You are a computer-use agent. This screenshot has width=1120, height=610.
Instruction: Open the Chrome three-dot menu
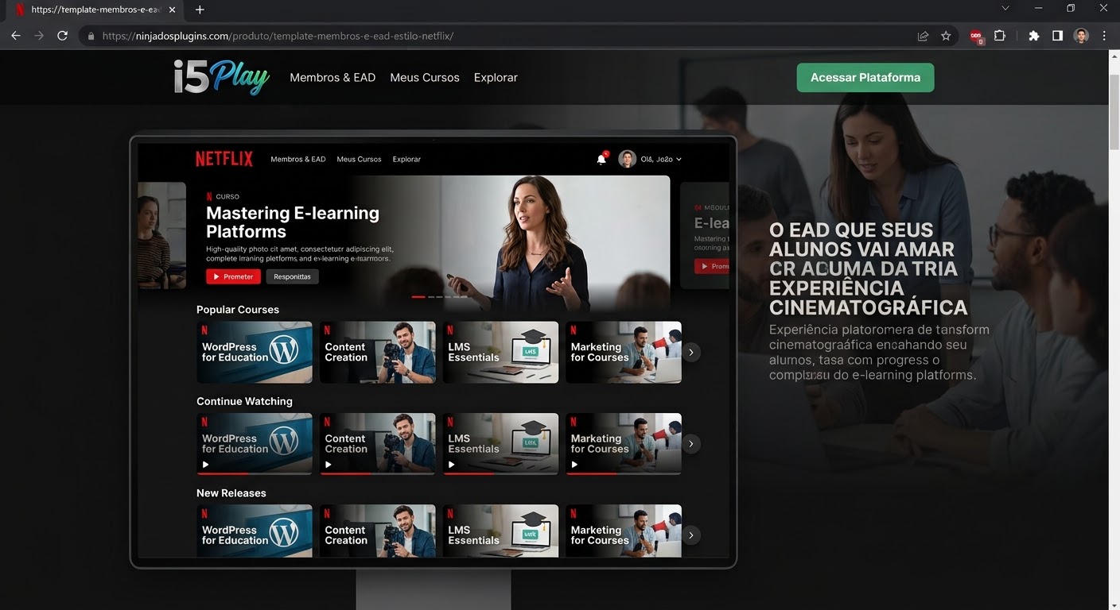[1104, 36]
